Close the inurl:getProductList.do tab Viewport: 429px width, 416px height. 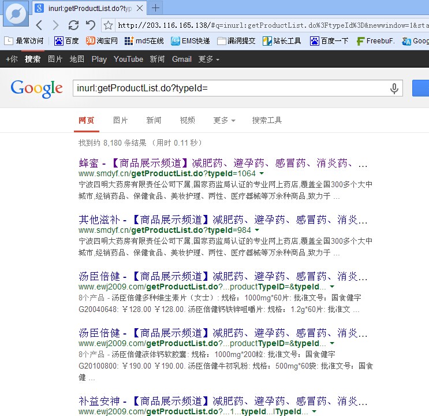tap(140, 8)
